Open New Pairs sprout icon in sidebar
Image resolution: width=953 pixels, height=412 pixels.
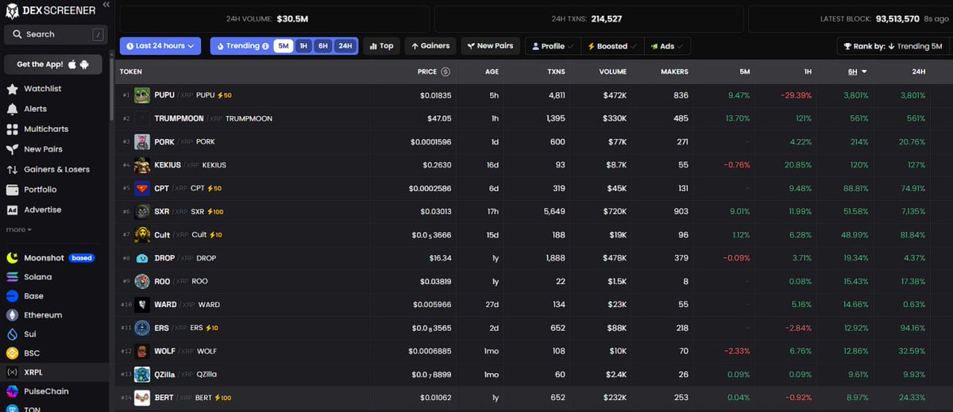[12, 149]
